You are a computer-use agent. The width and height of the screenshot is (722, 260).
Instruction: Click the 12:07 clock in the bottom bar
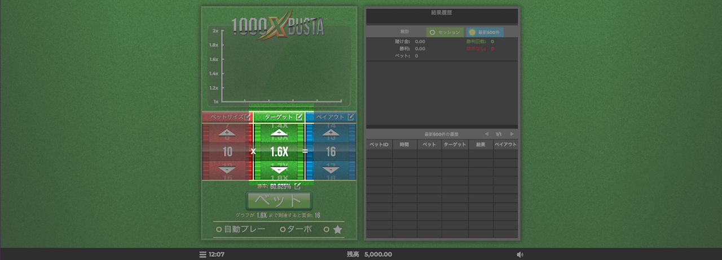click(x=217, y=254)
